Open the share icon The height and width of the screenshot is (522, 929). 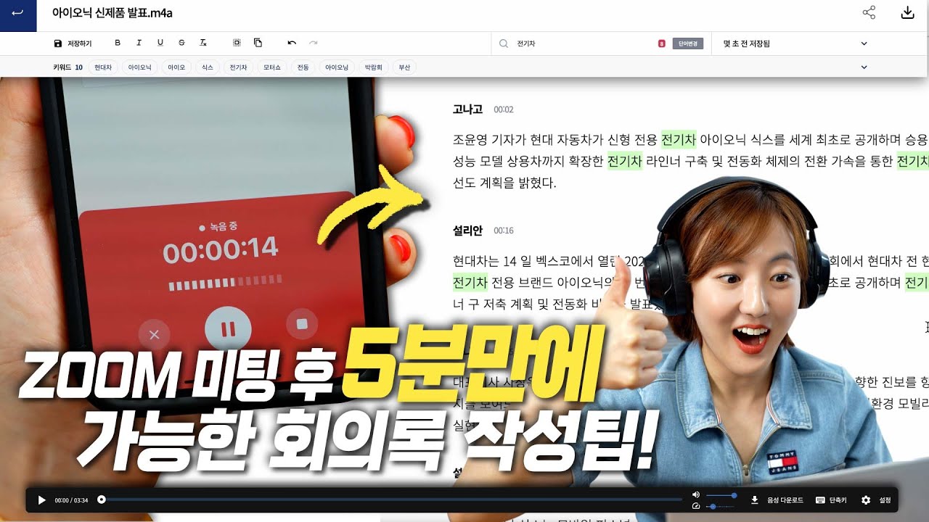(869, 13)
